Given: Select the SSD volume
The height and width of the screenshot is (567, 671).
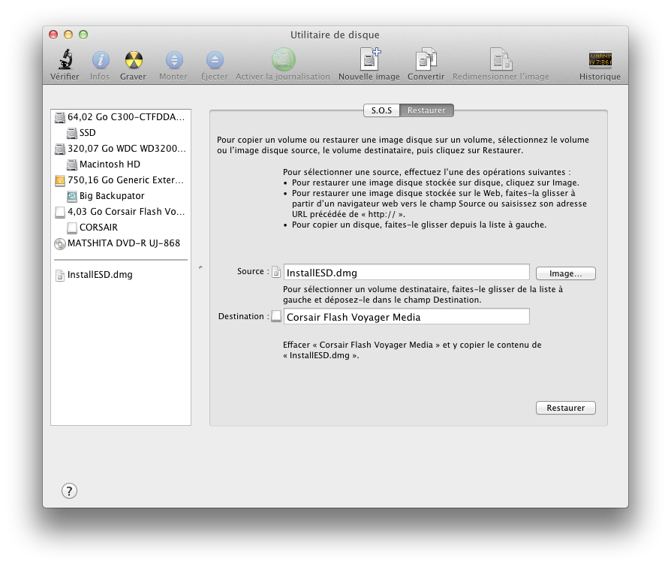Looking at the screenshot, I should pos(121,133).
